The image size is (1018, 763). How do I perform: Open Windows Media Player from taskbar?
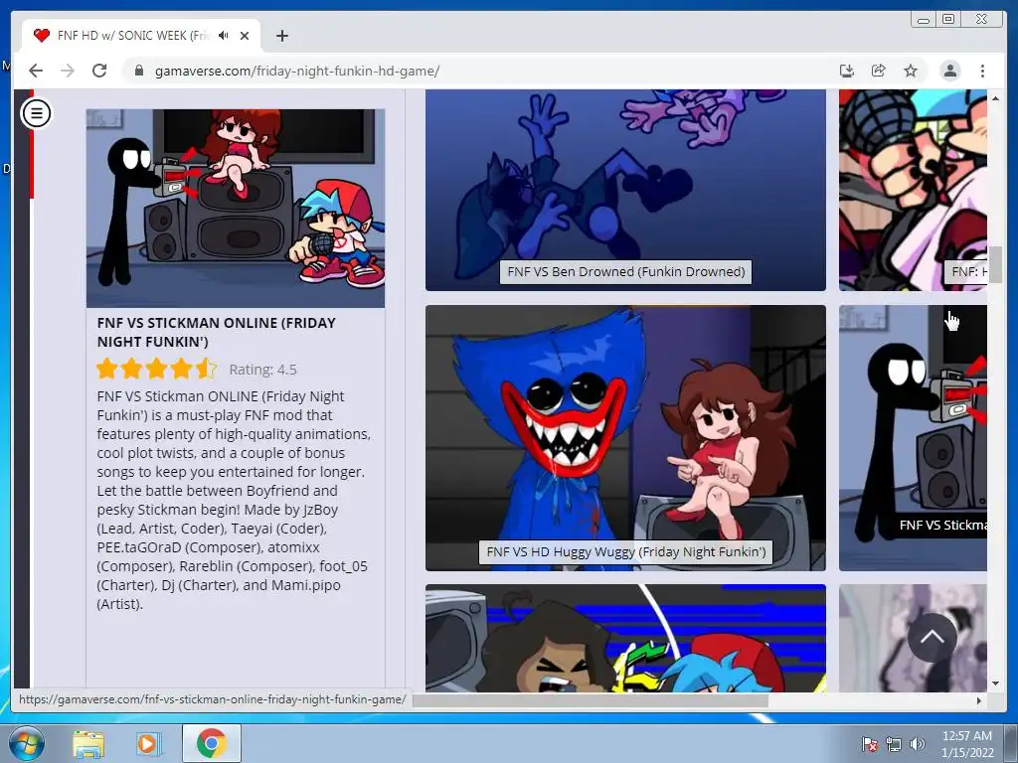[x=148, y=743]
